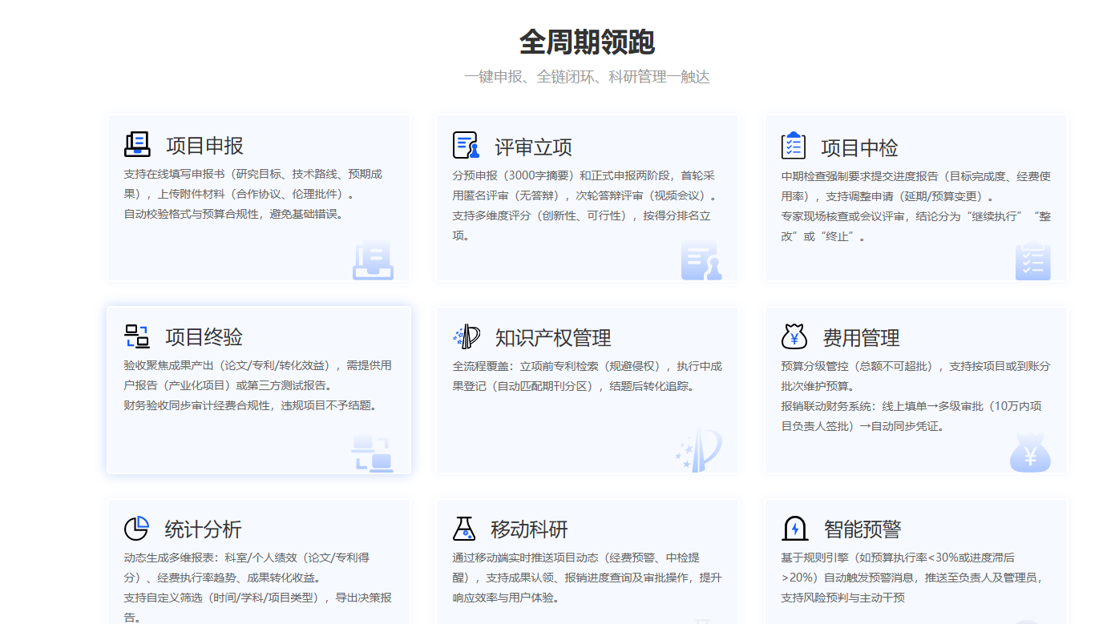
Task: Click the 评审立项 reviewer document icon
Action: click(466, 145)
